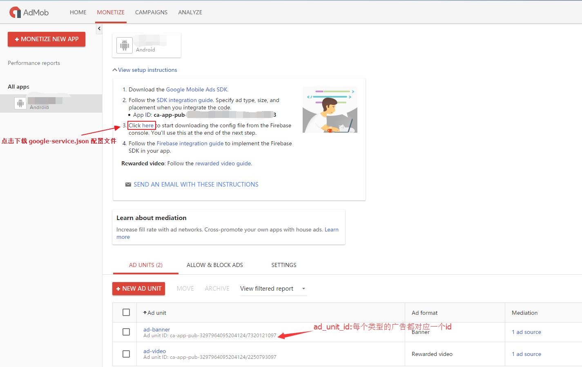Viewport: 582px width, 367px height.
Task: Open the rewarded video guide link
Action: click(223, 163)
